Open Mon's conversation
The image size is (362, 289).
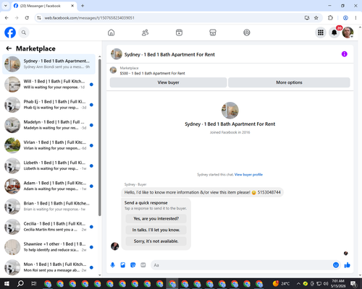coord(49,267)
